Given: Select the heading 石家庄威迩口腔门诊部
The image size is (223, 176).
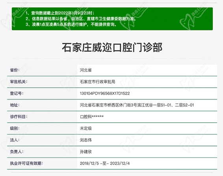Looking at the screenshot, I should 112,47.
